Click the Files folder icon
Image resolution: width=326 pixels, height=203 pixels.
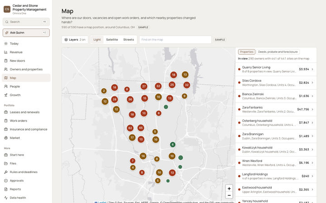click(x=6, y=163)
